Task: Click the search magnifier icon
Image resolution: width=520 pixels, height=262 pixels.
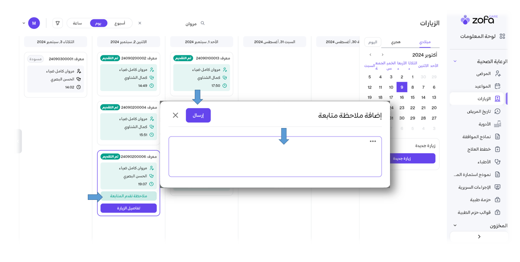Action: (203, 23)
